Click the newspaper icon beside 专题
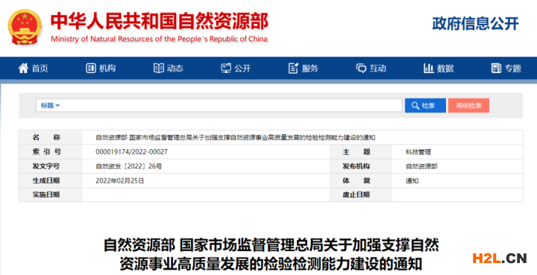The width and height of the screenshot is (537, 275). (496, 68)
